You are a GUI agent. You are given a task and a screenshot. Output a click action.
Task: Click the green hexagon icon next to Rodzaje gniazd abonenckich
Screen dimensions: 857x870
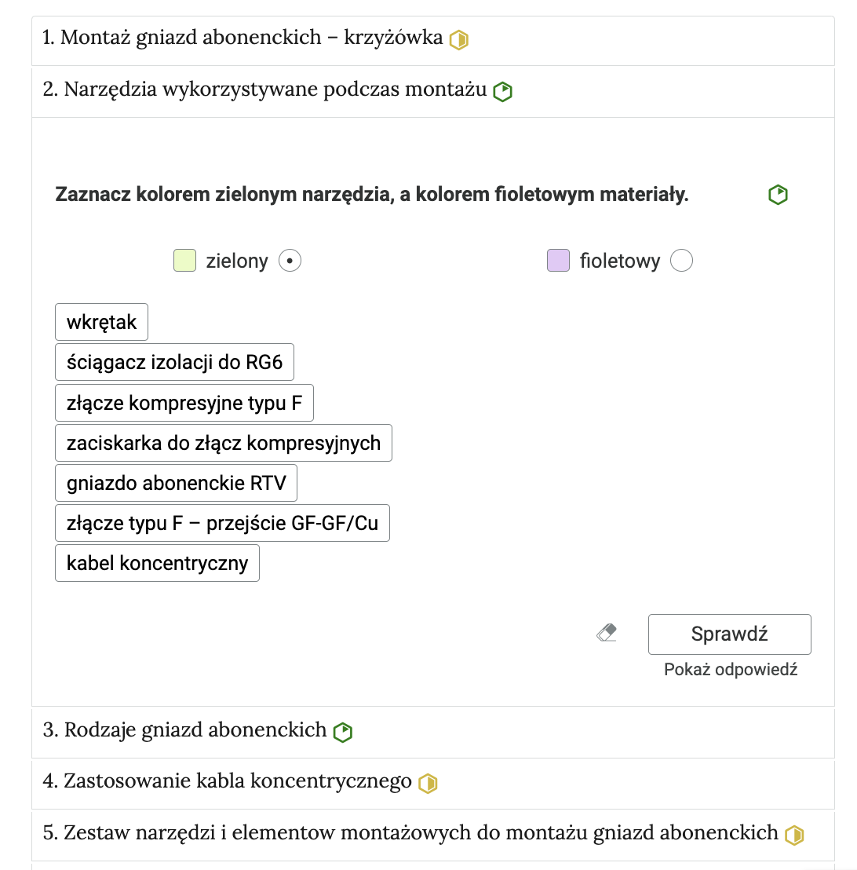(344, 731)
